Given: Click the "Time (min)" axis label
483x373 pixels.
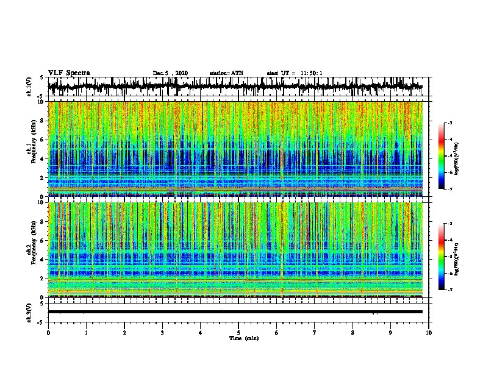Looking at the screenshot, I should [x=244, y=338].
